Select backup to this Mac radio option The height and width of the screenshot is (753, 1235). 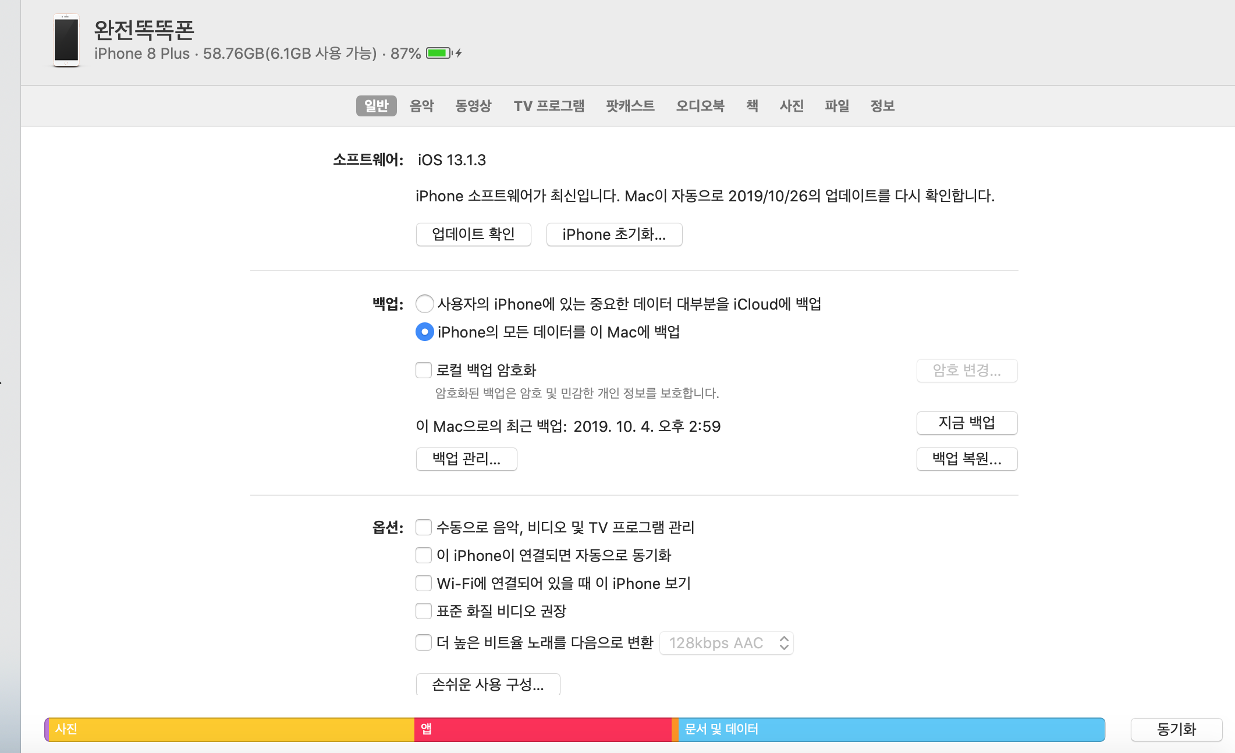point(424,332)
